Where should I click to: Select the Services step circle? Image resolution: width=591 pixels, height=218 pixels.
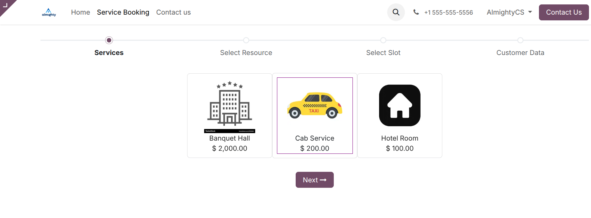(109, 40)
